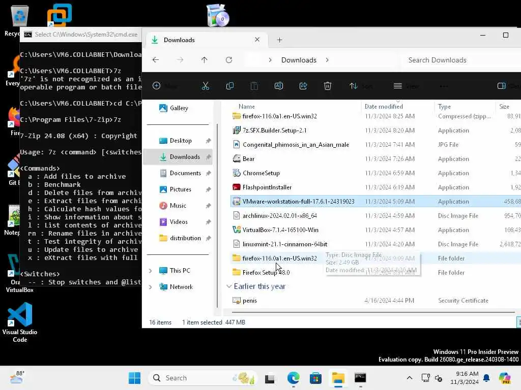This screenshot has width=521, height=390.
Task: Click the Cut scissors icon in Explorer toolbar
Action: pos(206,86)
